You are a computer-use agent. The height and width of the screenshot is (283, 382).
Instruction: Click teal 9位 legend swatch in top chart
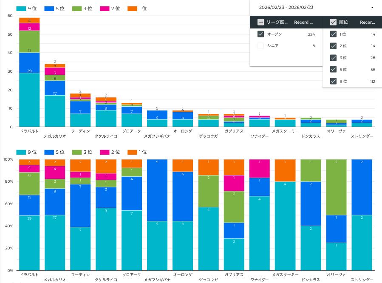coord(21,8)
